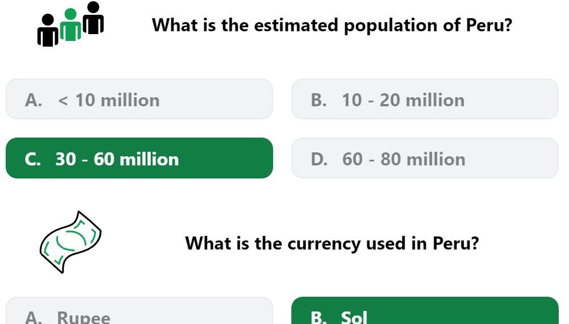The width and height of the screenshot is (569, 324).
Task: Click the left black person figure
Action: [x=48, y=31]
